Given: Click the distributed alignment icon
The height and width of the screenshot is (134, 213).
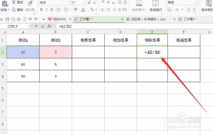Looking at the screenshot, I should click(x=125, y=10).
